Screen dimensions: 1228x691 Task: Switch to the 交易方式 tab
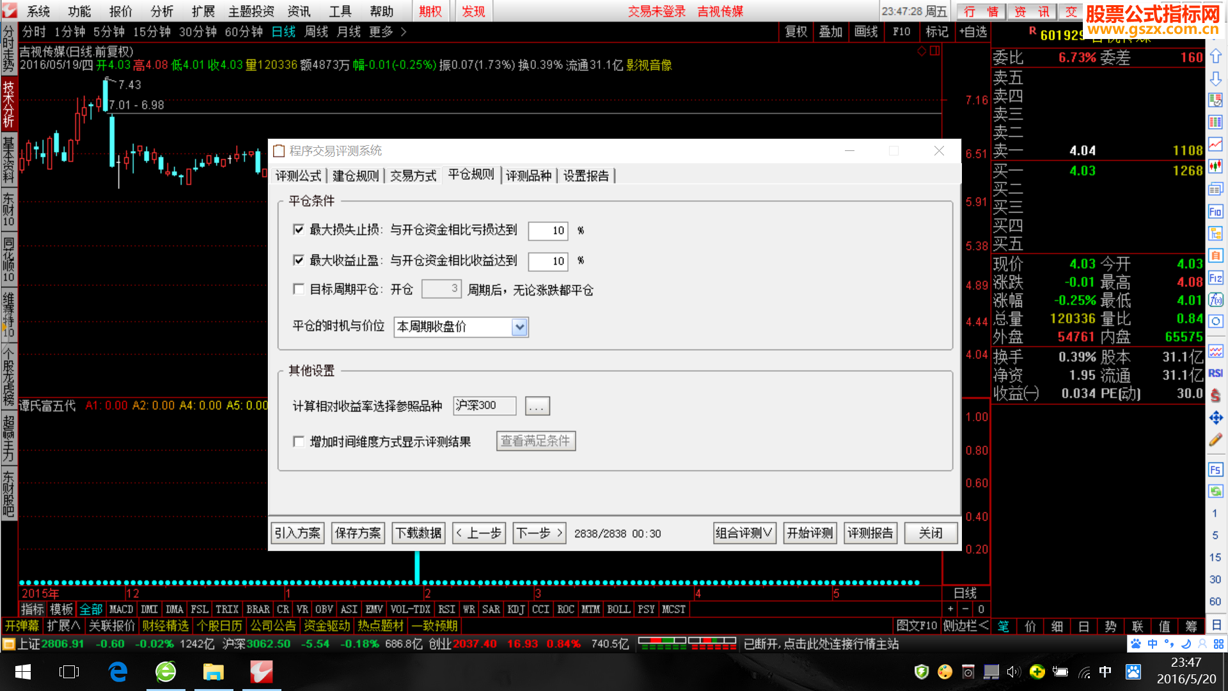[413, 176]
